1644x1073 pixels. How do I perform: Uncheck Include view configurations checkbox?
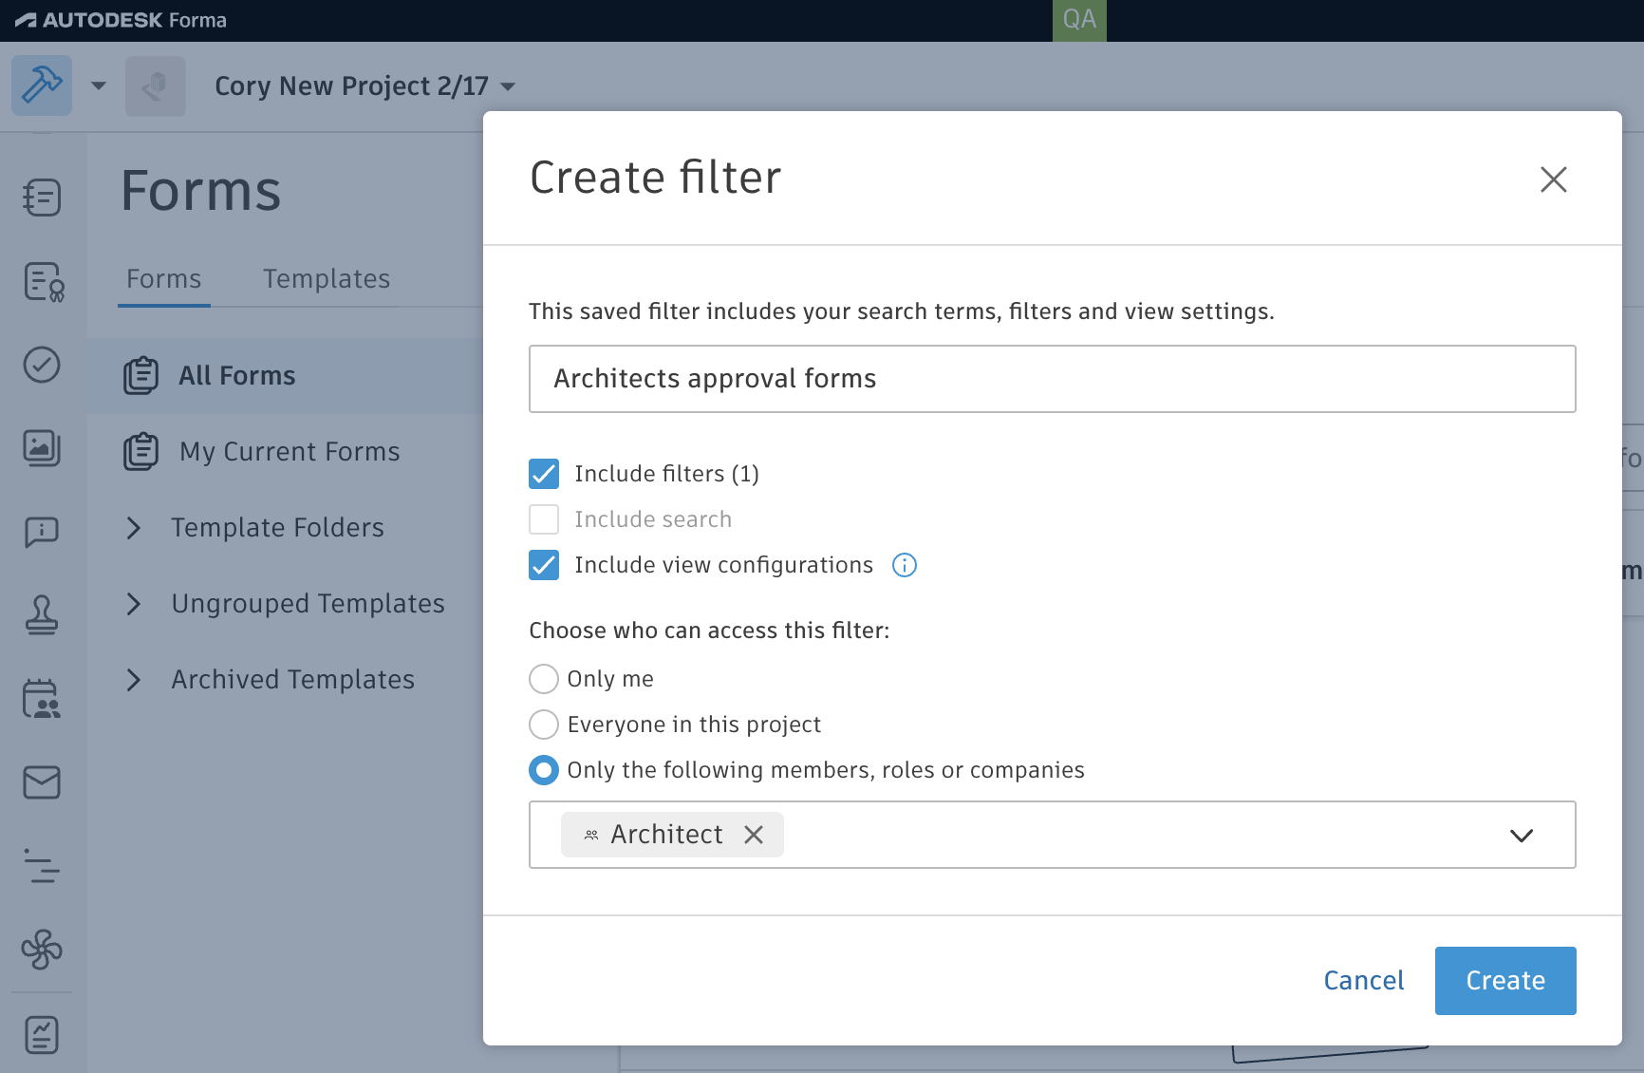[x=544, y=565]
